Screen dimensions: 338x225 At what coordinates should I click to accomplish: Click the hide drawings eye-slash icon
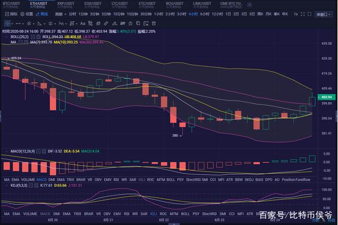pyautogui.click(x=98, y=24)
